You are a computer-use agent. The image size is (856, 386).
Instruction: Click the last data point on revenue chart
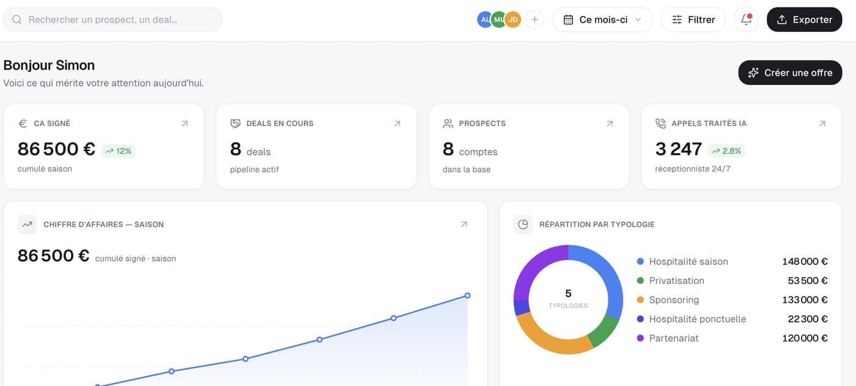point(468,295)
